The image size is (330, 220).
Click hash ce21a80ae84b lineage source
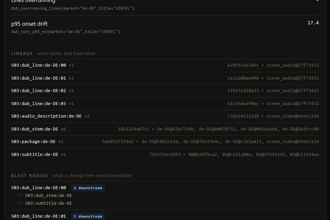click(x=273, y=78)
